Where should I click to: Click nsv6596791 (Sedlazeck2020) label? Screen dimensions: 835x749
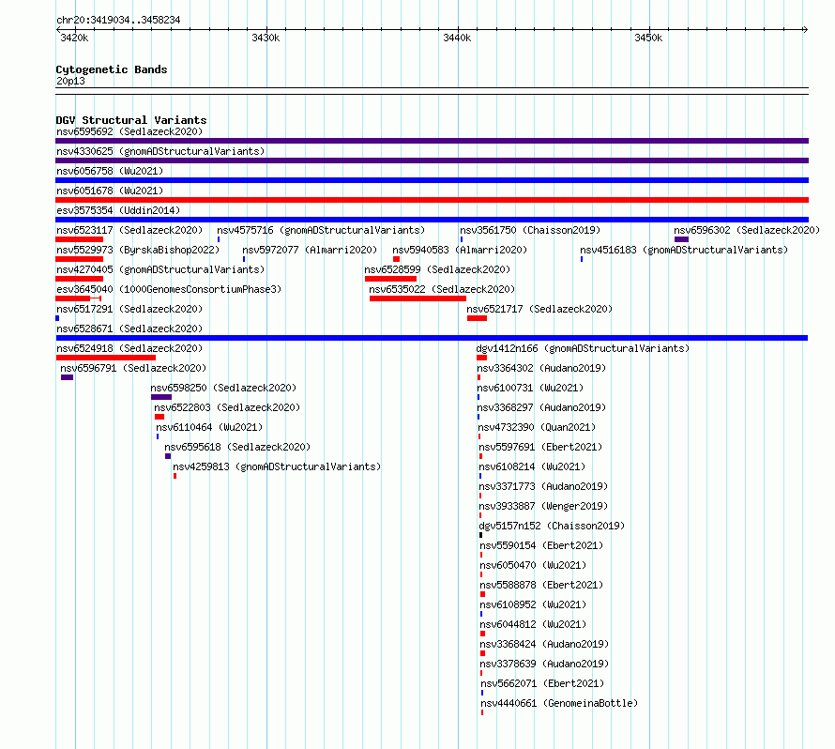pos(133,368)
